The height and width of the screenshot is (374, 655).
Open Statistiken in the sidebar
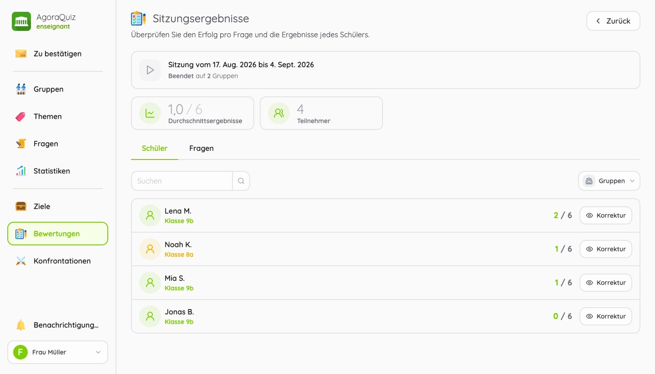tap(58, 171)
